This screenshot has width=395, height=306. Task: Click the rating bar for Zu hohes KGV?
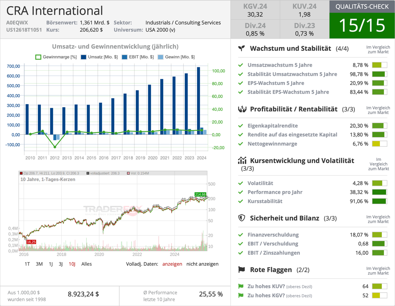(380, 295)
